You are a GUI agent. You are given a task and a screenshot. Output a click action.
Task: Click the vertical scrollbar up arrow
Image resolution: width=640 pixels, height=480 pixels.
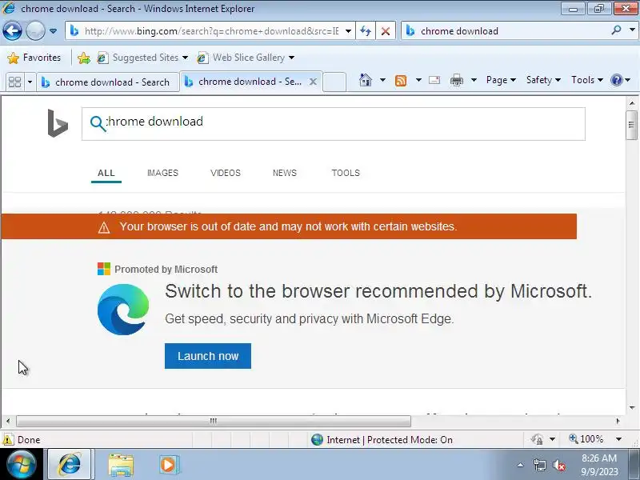point(632,103)
